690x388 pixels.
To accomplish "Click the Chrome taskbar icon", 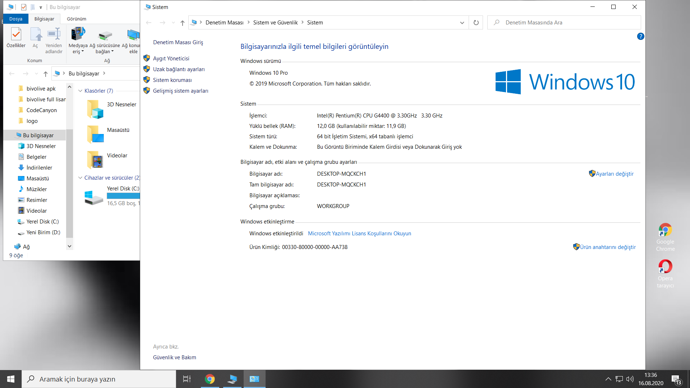I will [210, 379].
